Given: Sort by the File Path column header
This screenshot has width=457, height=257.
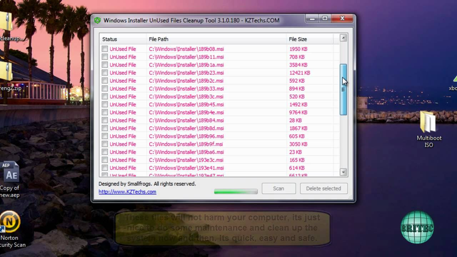Looking at the screenshot, I should click(216, 39).
